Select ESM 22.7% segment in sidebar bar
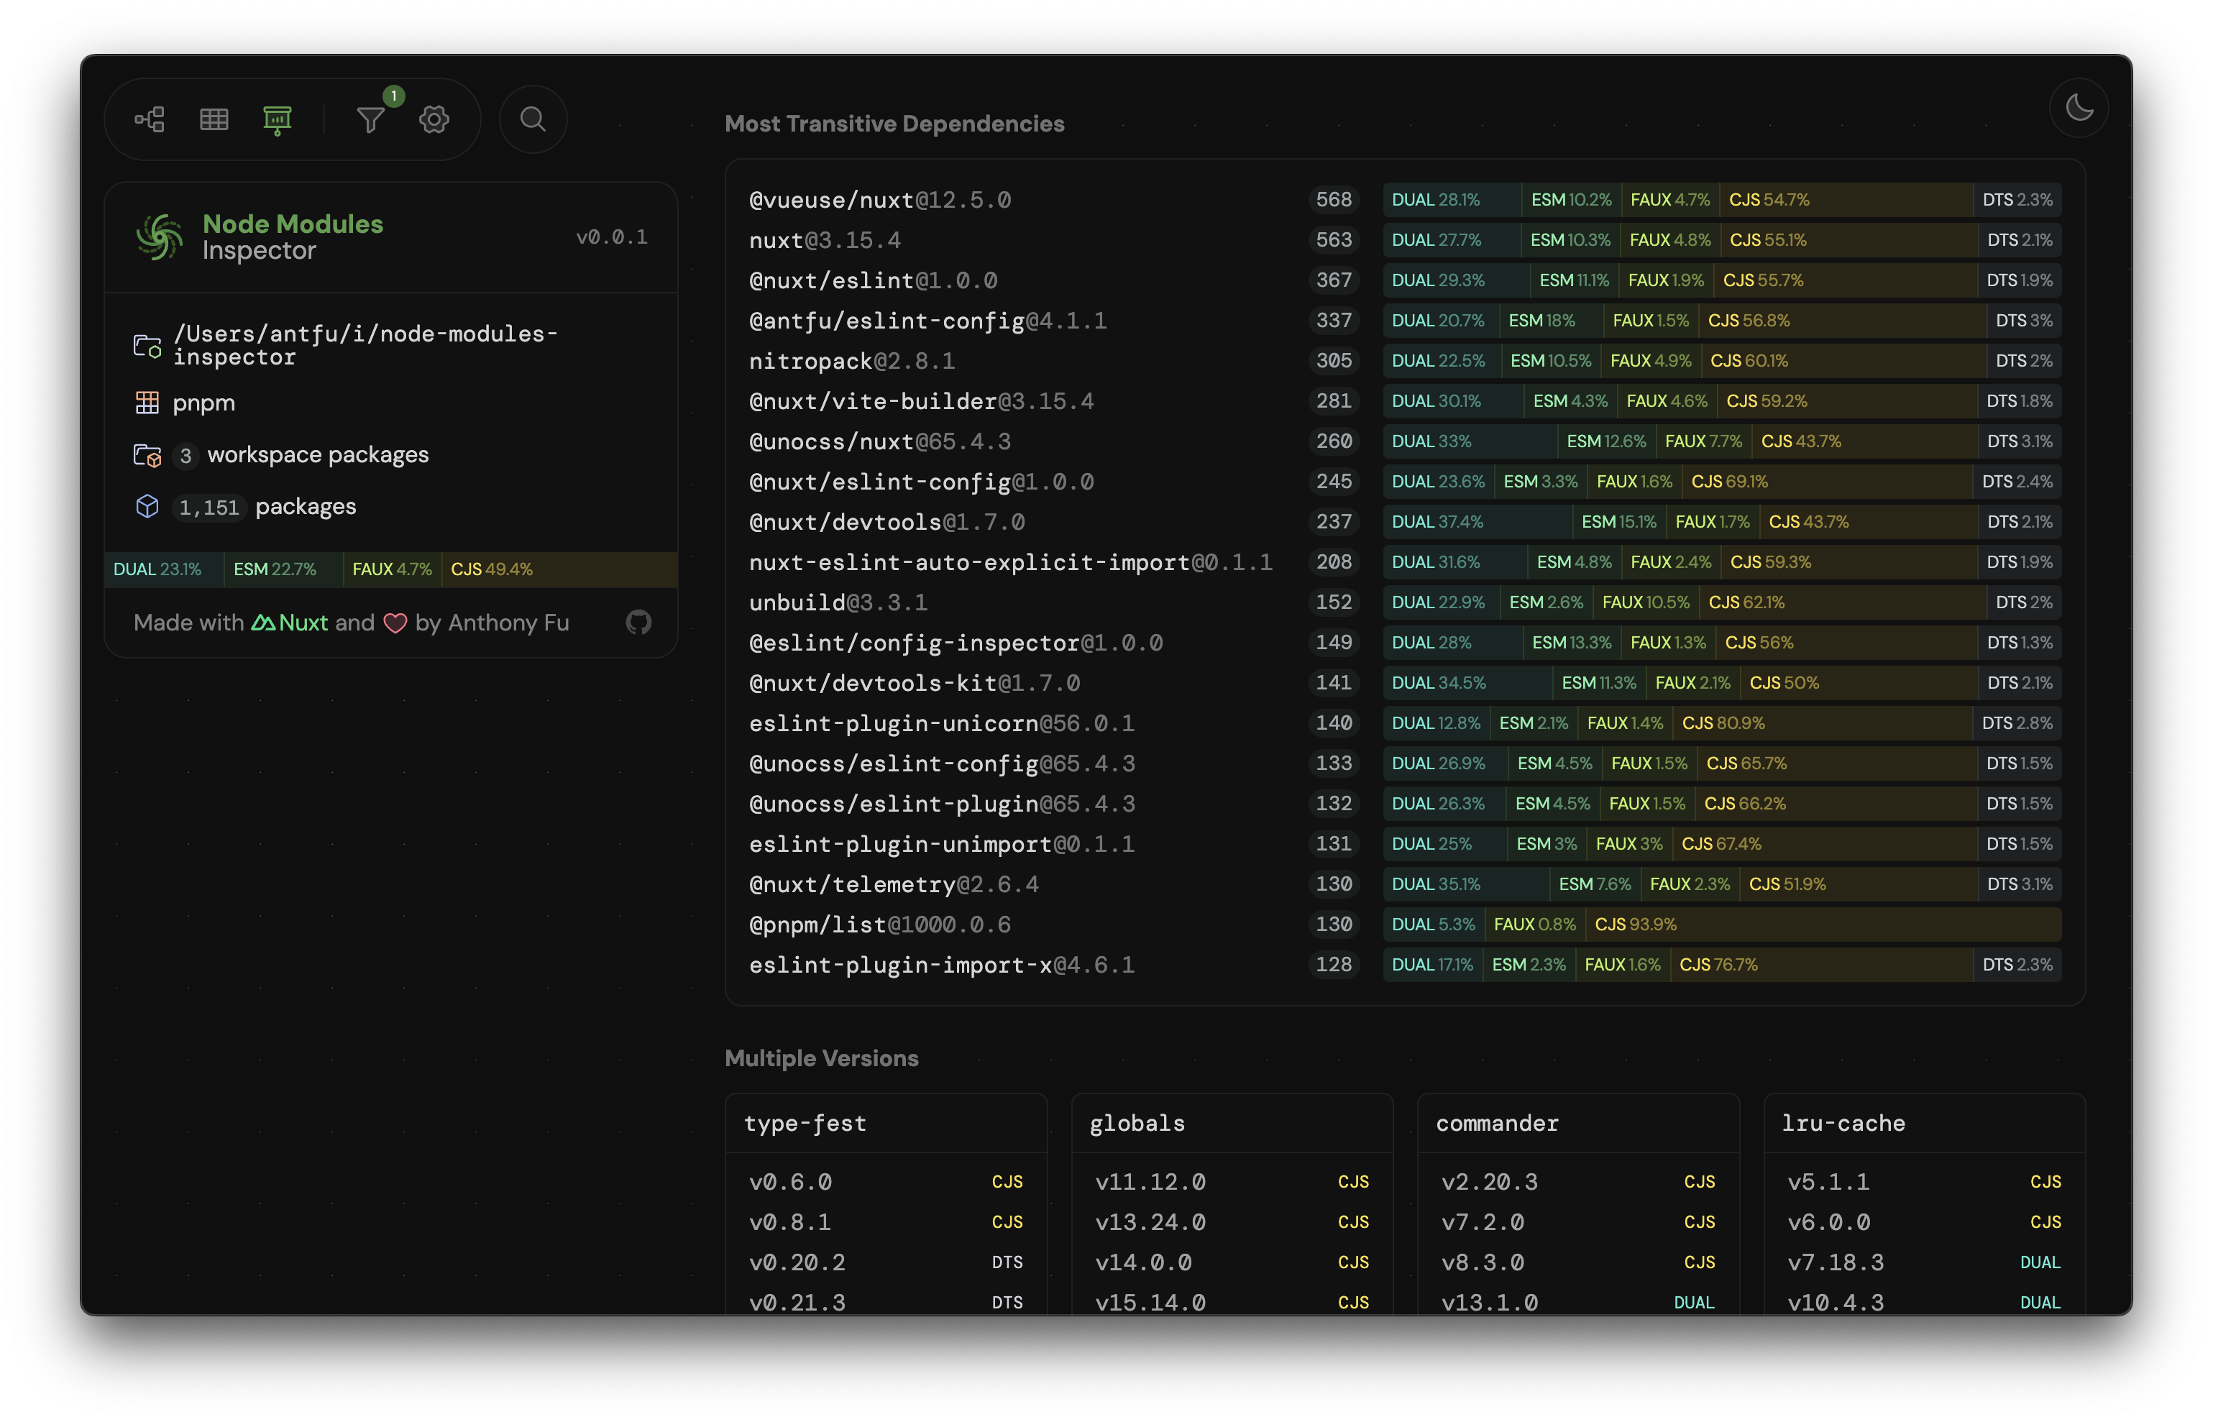This screenshot has width=2213, height=1422. 283,569
